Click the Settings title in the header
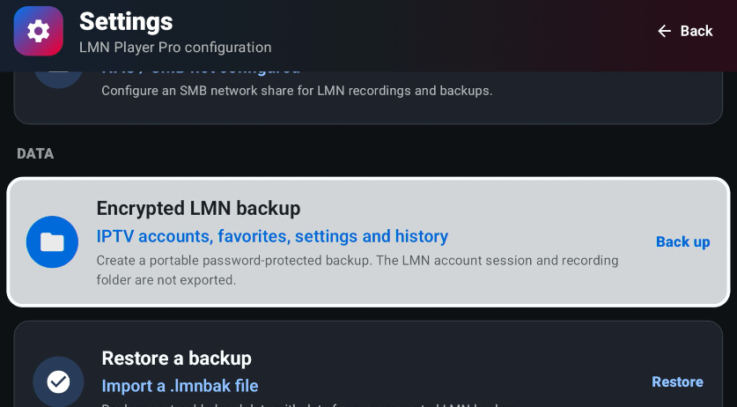 [x=126, y=22]
